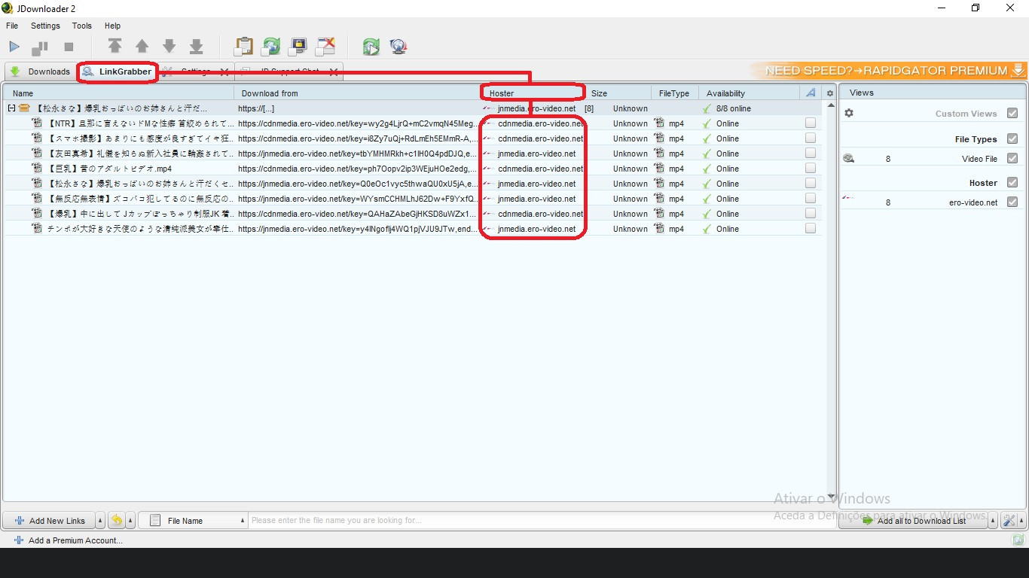The image size is (1029, 578).
Task: Sort the table by Availability column header
Action: [x=750, y=93]
